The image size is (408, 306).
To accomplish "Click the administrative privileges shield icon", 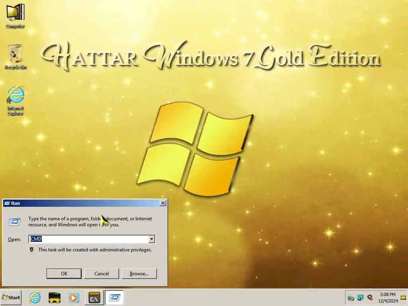I will [31, 249].
